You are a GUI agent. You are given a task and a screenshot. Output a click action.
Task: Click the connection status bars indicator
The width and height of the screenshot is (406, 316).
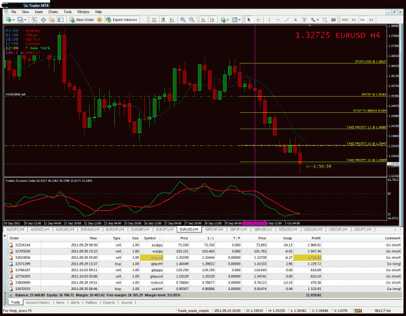pyautogui.click(x=358, y=311)
